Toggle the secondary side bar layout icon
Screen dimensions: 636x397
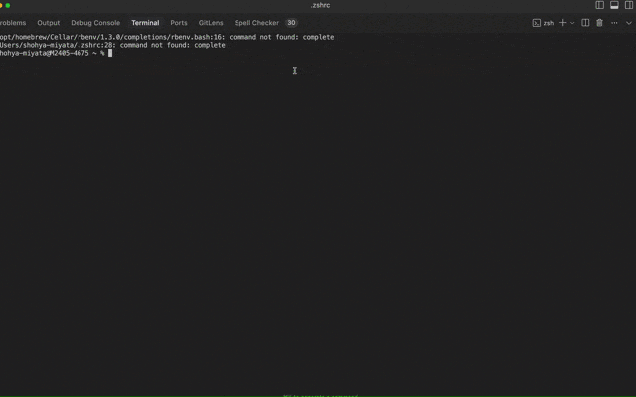629,5
